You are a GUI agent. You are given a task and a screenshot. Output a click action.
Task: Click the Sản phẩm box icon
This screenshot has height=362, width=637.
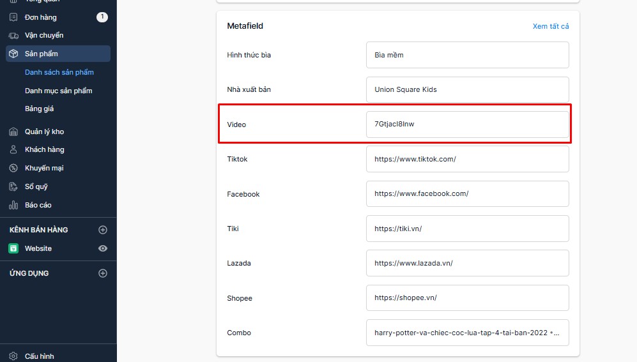(x=13, y=54)
